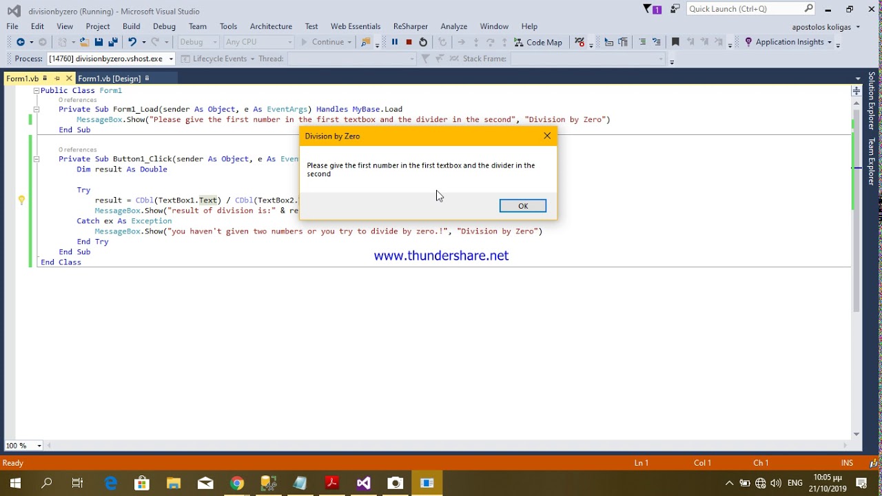This screenshot has height=496, width=882.
Task: Click the Open File toolbar icon
Action: click(x=84, y=42)
